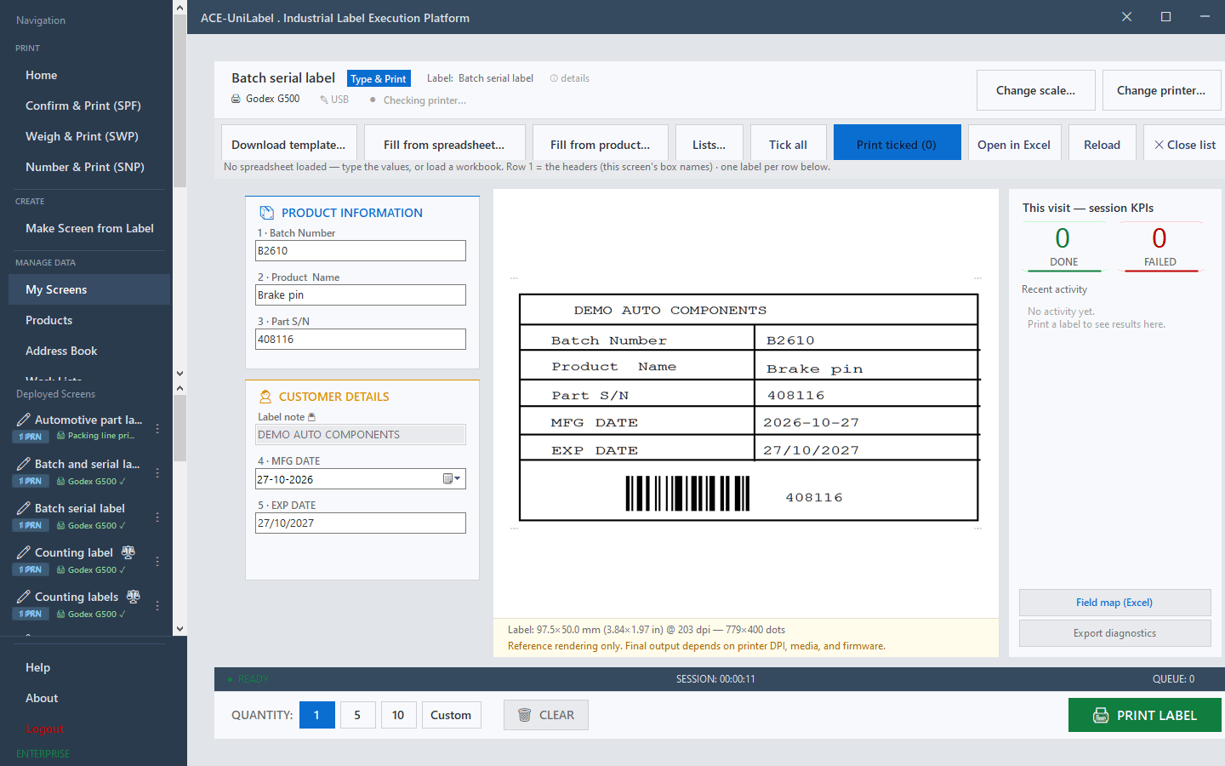Click the PRN badge under Batch serial label
The width and height of the screenshot is (1225, 766).
31,525
